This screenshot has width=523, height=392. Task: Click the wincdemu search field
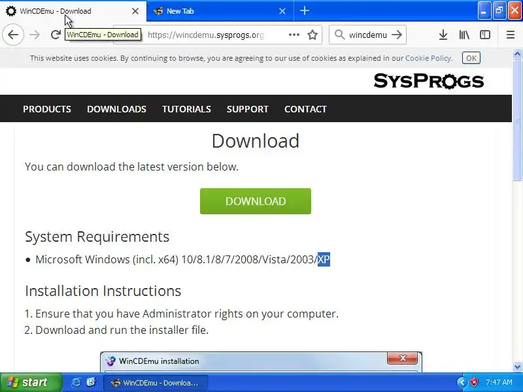(x=368, y=35)
